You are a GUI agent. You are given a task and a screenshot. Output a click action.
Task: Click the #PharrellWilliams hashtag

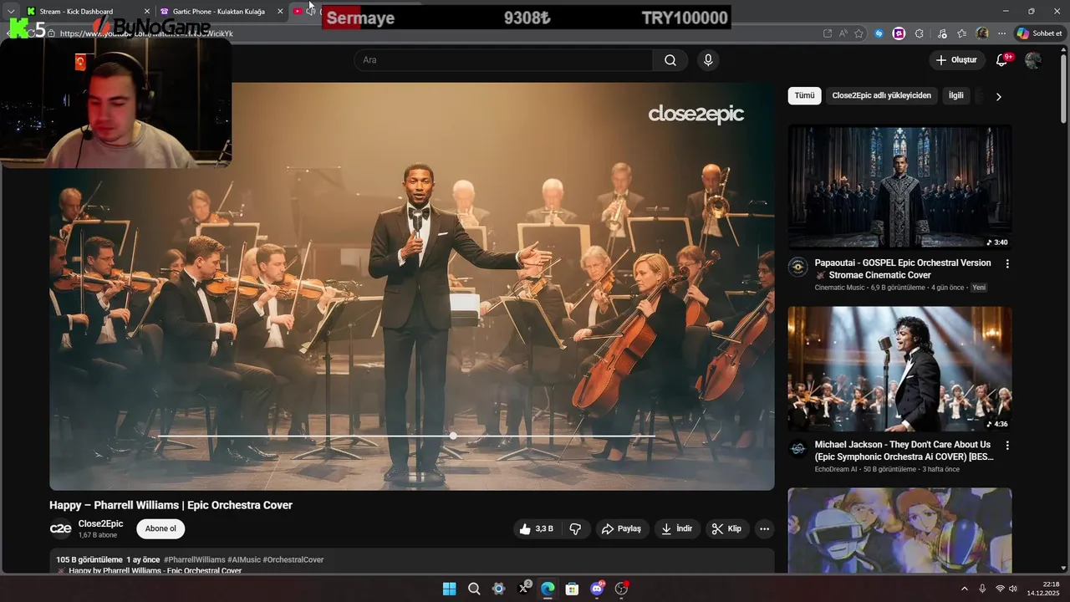[195, 559]
